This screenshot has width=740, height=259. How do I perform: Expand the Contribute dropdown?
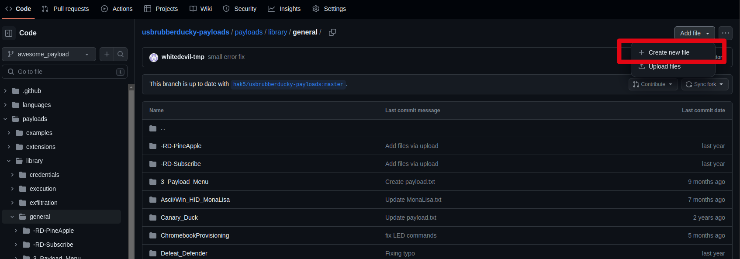pos(653,84)
